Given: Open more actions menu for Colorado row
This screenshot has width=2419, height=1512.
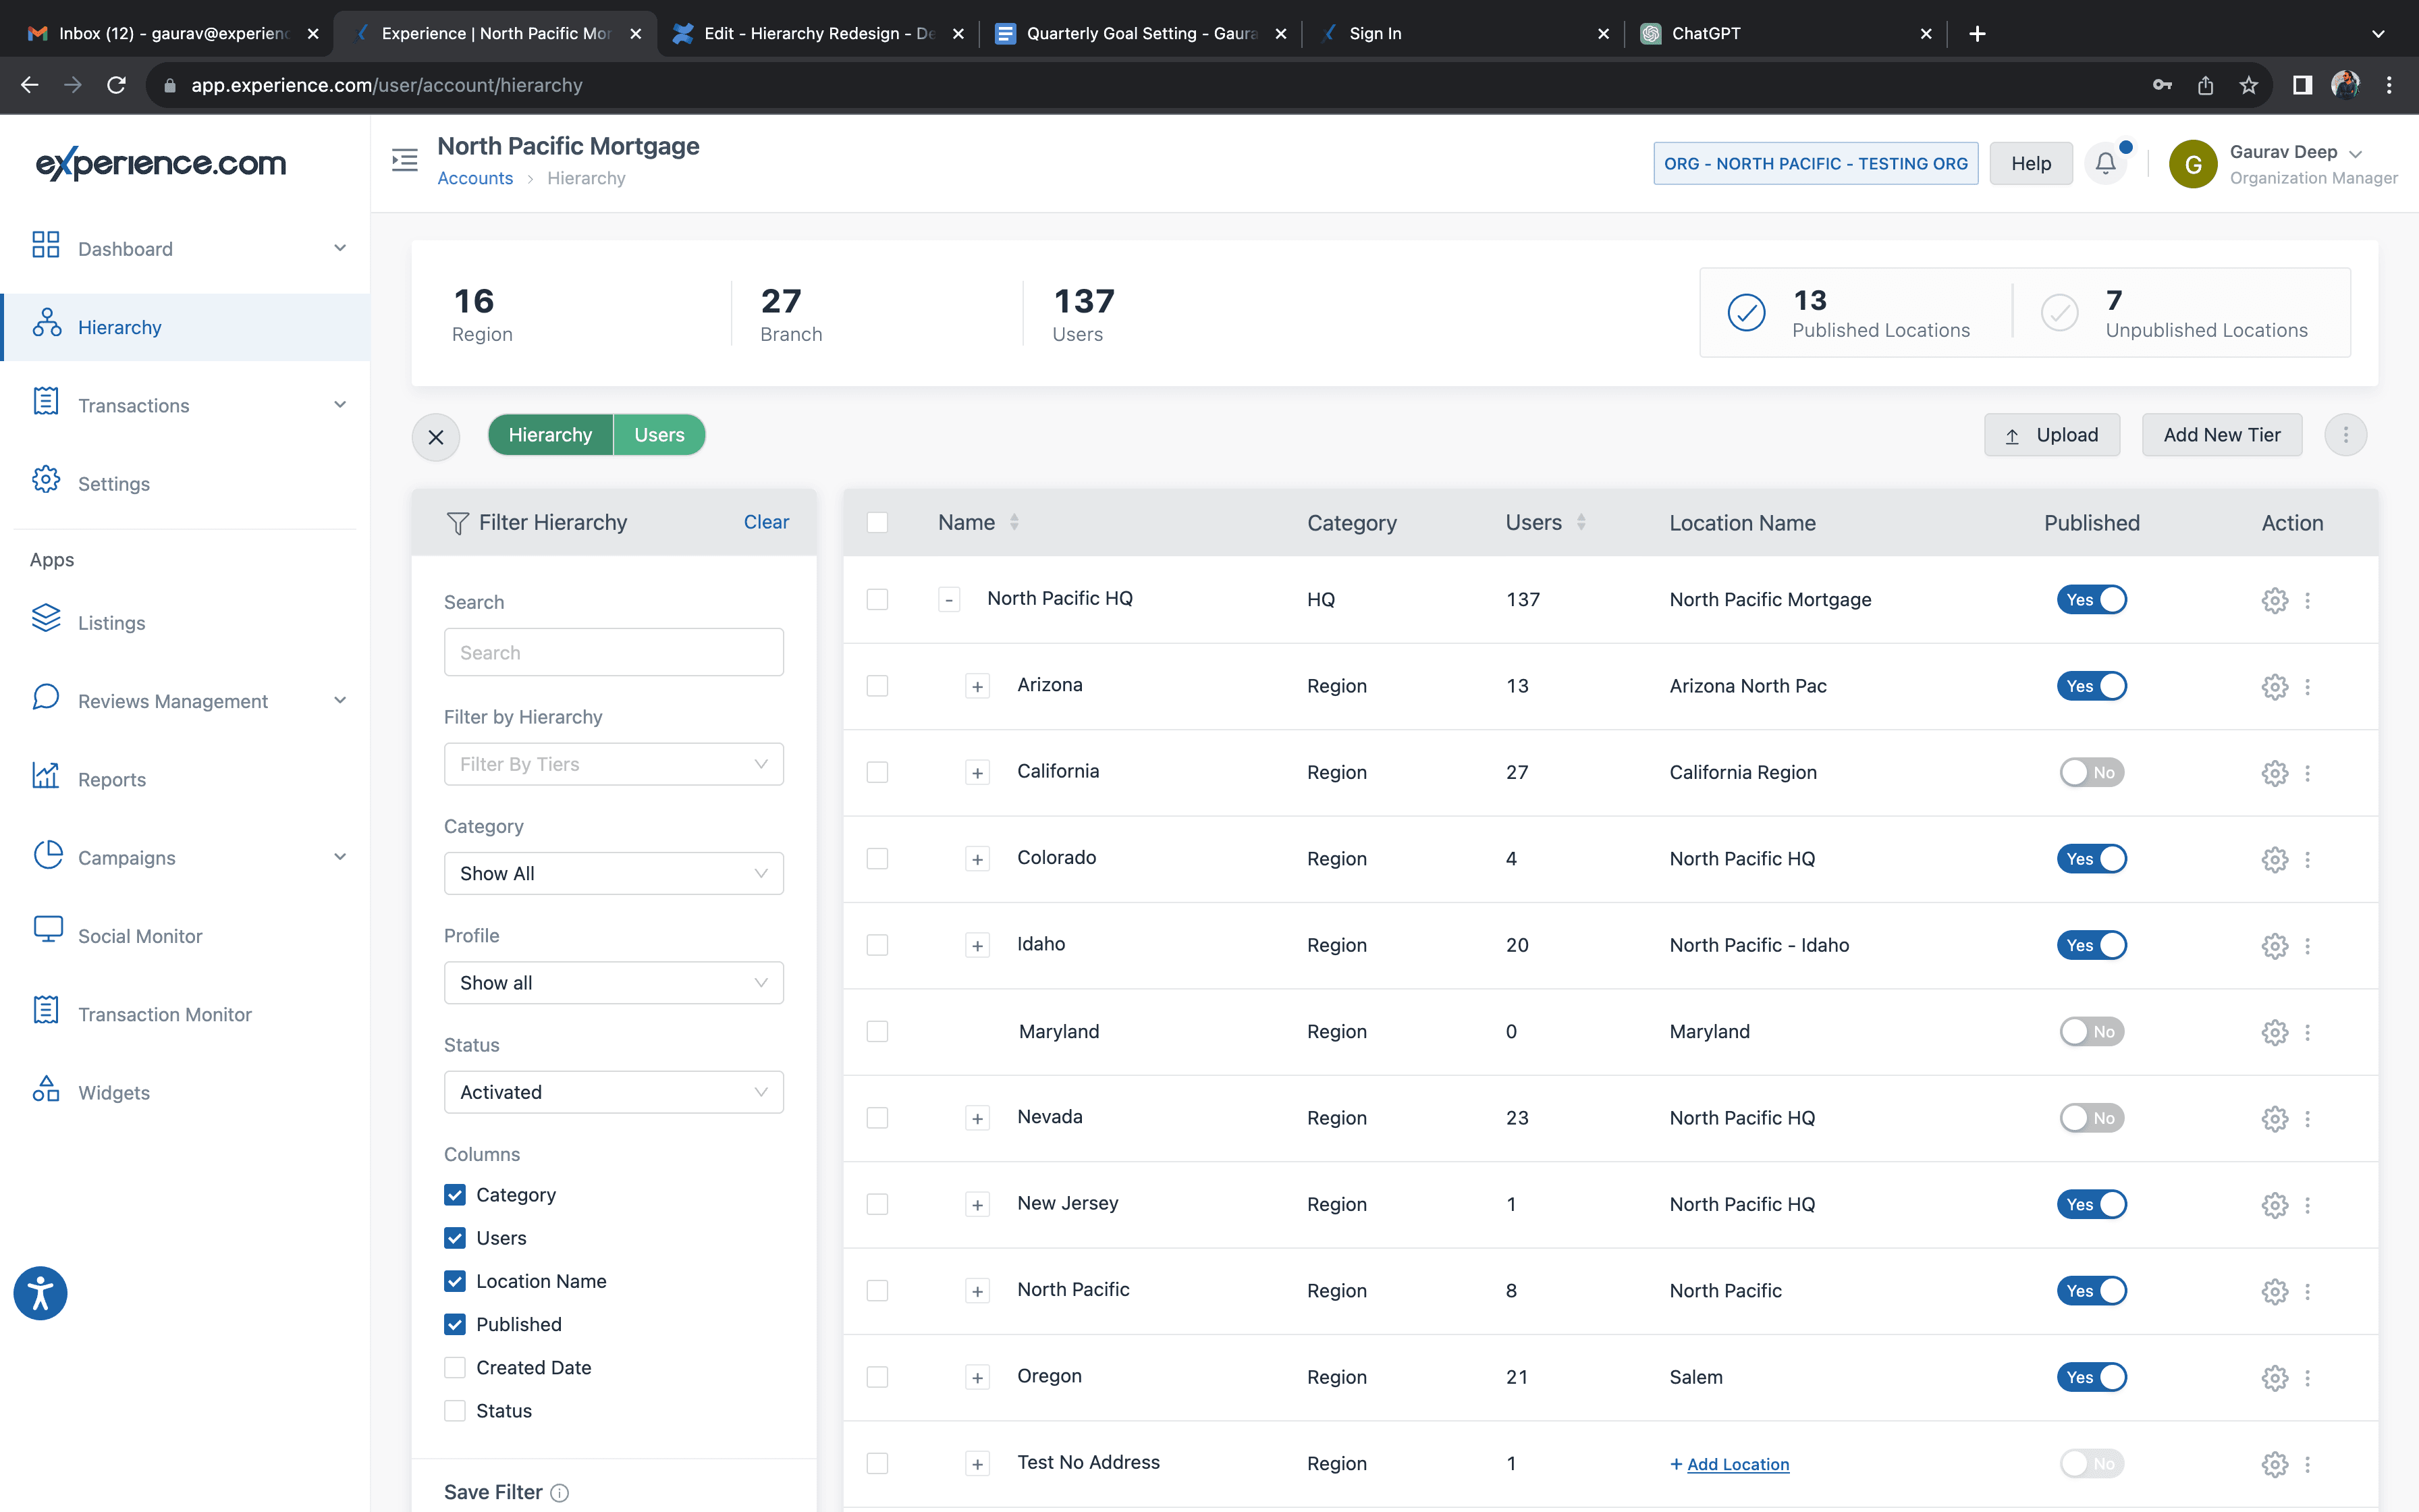Looking at the screenshot, I should (x=2307, y=860).
